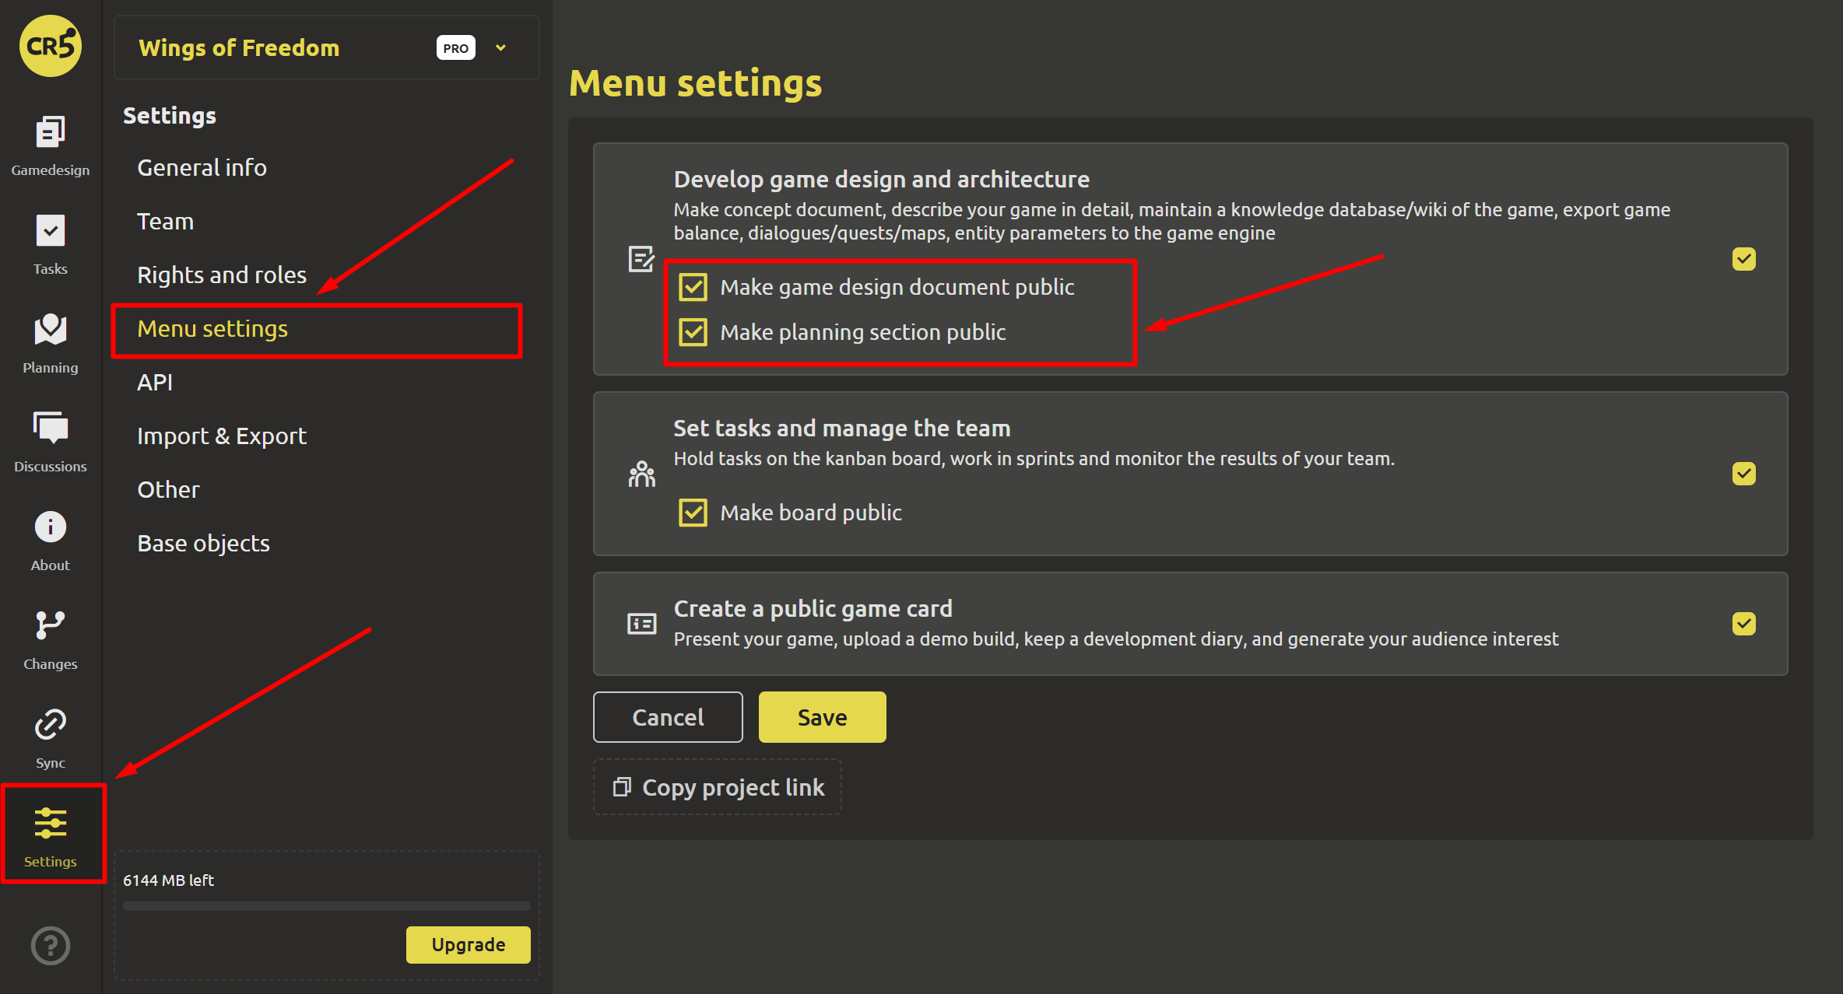Viewport: 1843px width, 994px height.
Task: Click the Save button
Action: coord(822,717)
